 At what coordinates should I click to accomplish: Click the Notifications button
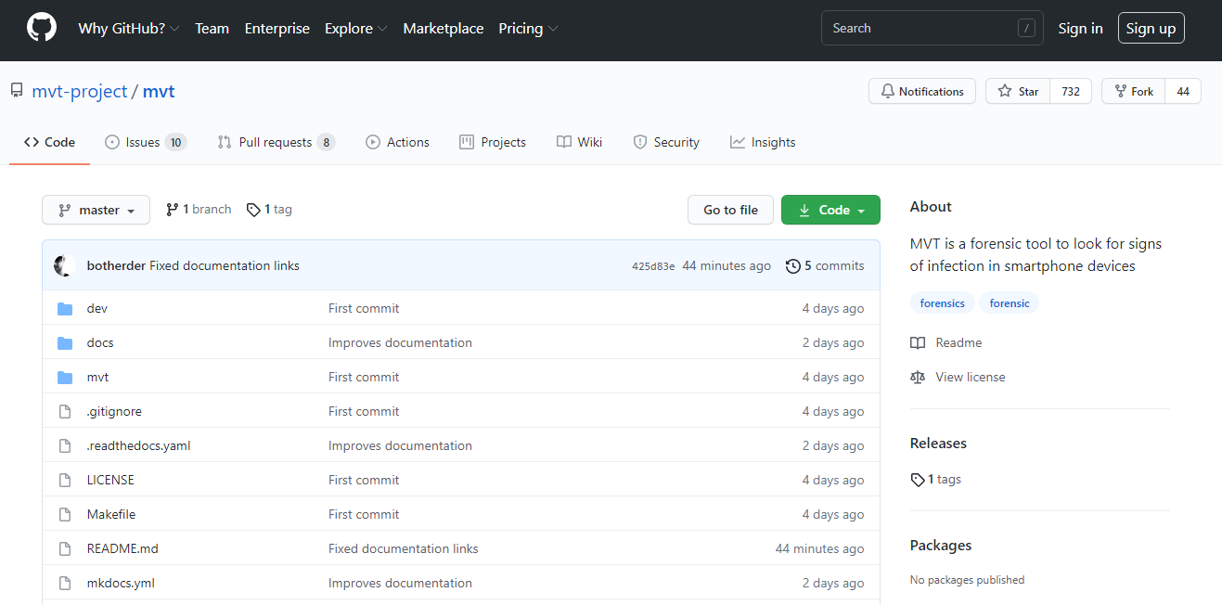coord(922,91)
